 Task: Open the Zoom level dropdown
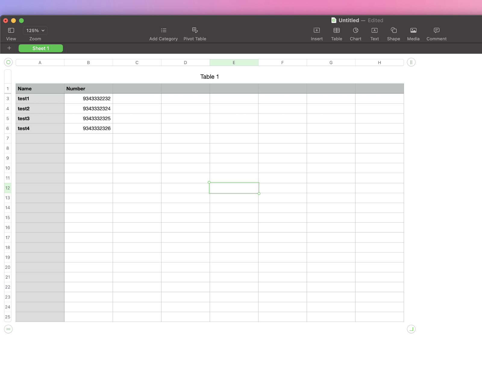35,30
